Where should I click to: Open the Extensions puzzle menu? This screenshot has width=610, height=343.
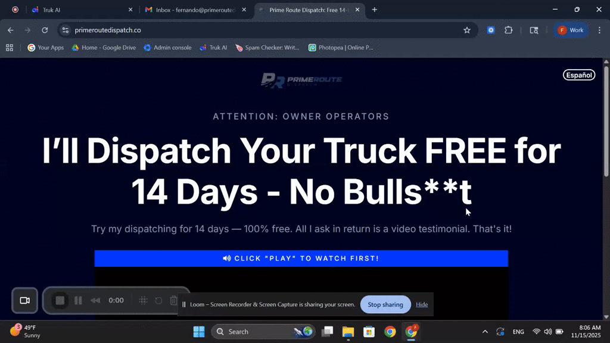(509, 30)
